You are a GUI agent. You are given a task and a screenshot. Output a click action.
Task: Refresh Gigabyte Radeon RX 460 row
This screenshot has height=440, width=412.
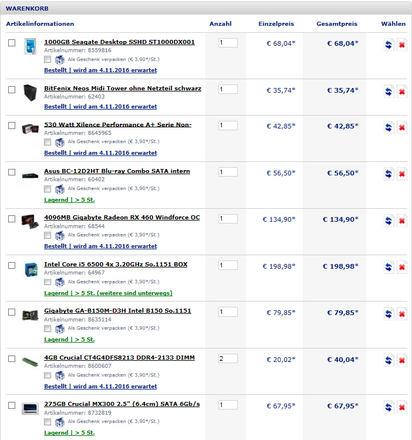point(389,221)
